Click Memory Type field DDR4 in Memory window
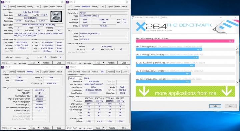Screen dimensions: 240x131 (x=19, y=78)
